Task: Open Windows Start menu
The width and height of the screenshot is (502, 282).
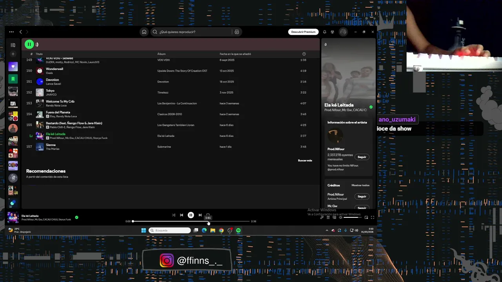Action: pos(144,230)
